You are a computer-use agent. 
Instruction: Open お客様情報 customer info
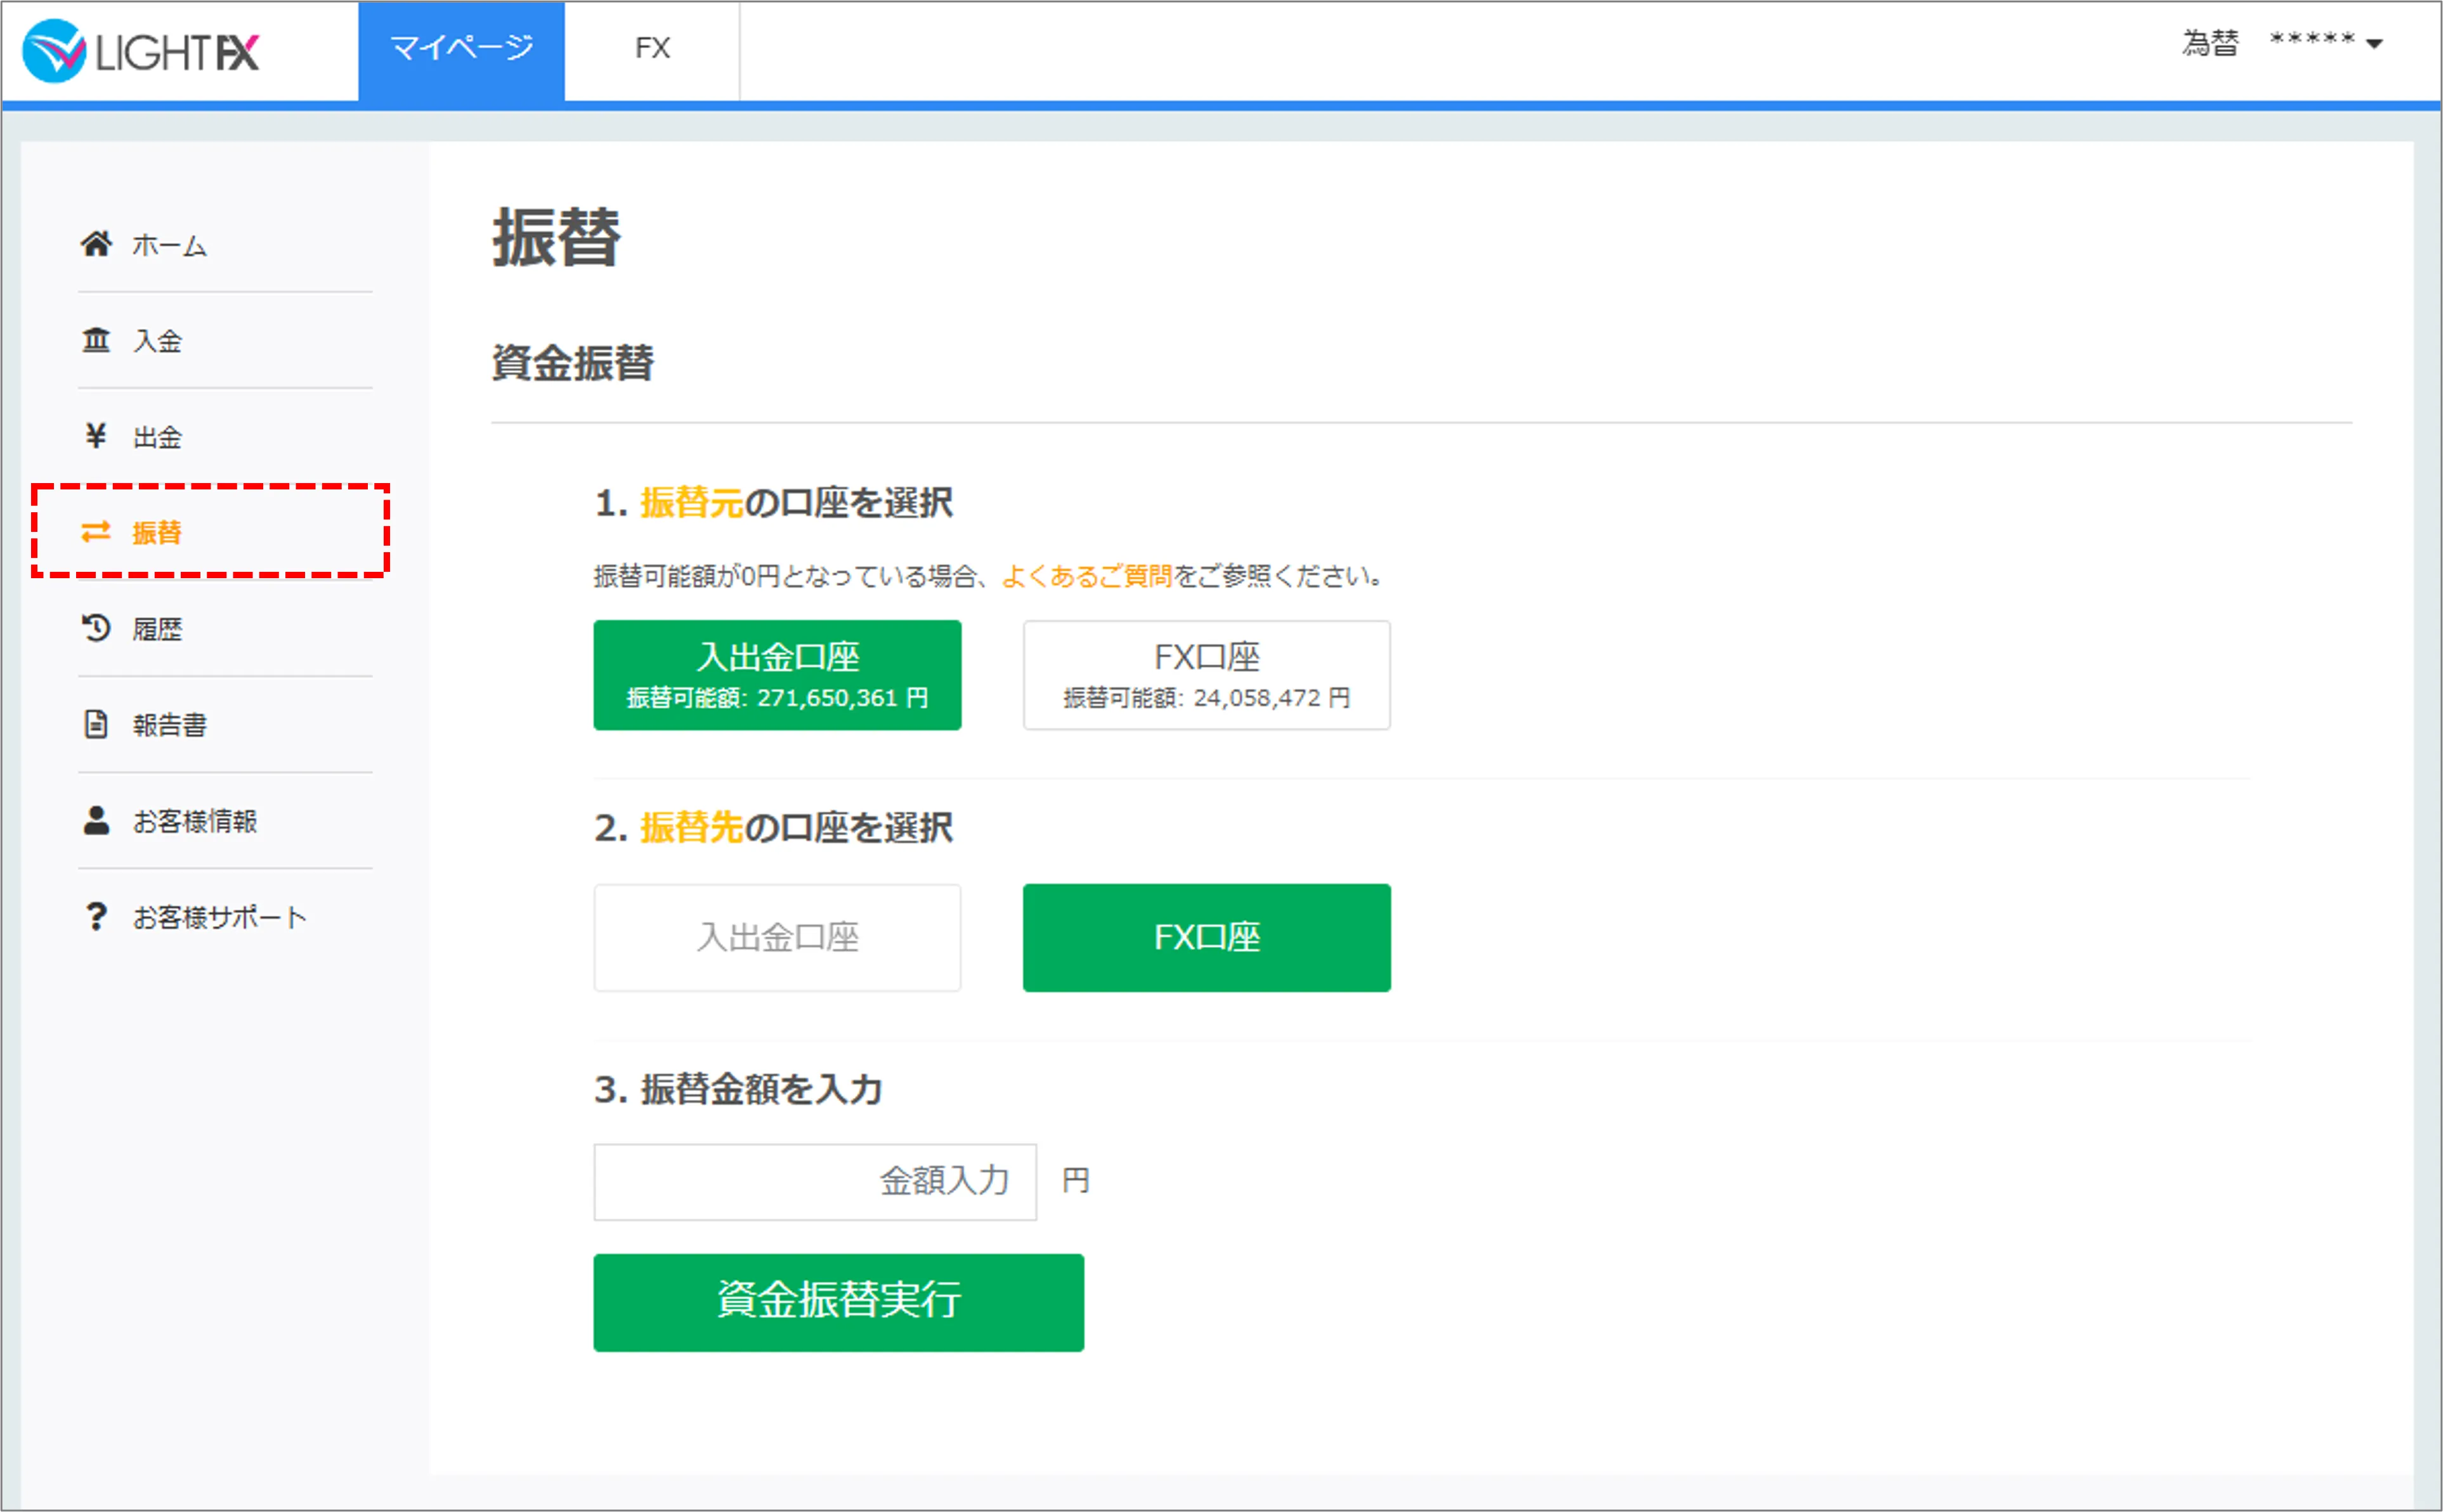pyautogui.click(x=195, y=821)
